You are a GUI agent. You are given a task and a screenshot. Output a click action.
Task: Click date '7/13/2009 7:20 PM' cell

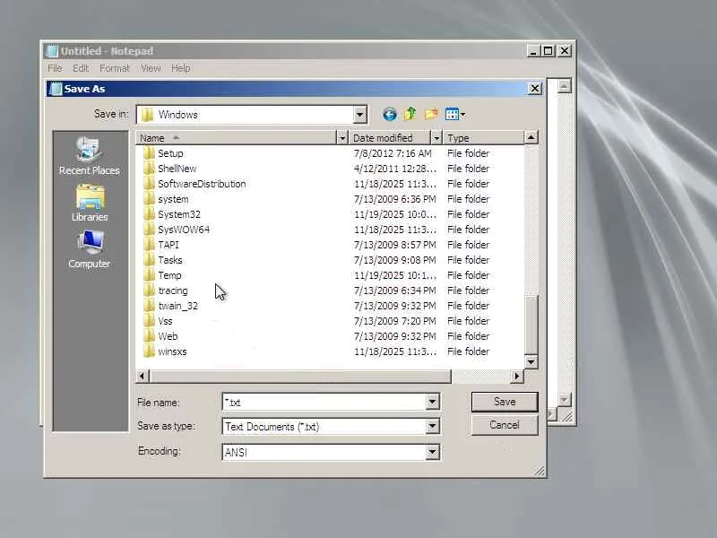394,321
